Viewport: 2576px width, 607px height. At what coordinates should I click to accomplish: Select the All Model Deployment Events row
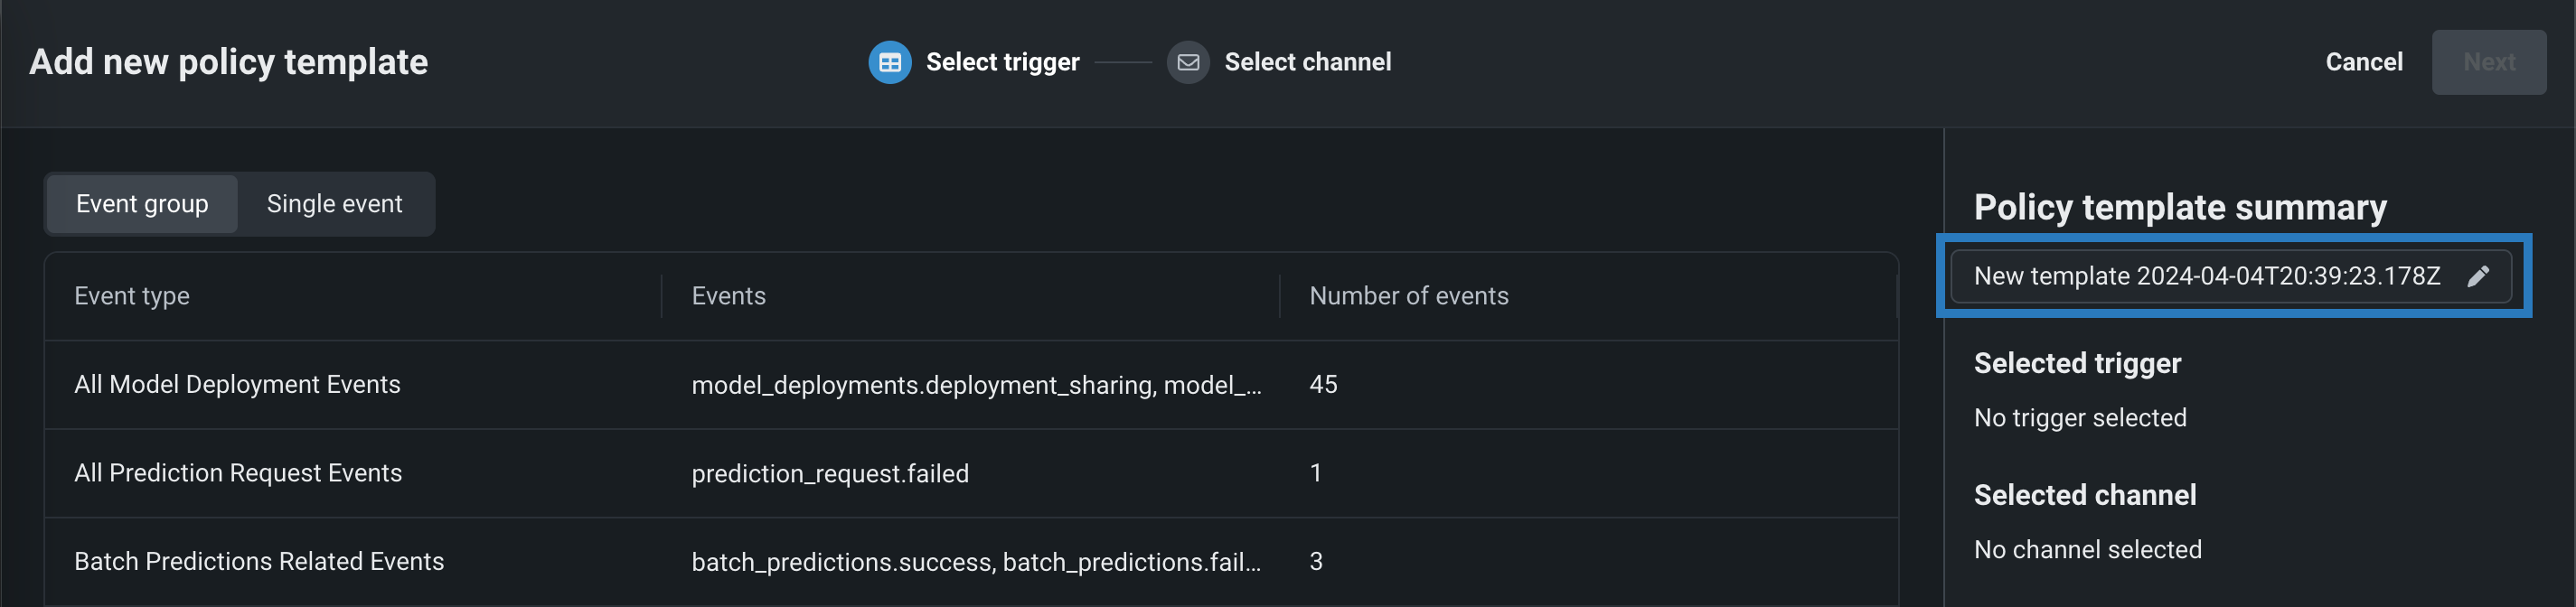(x=237, y=385)
